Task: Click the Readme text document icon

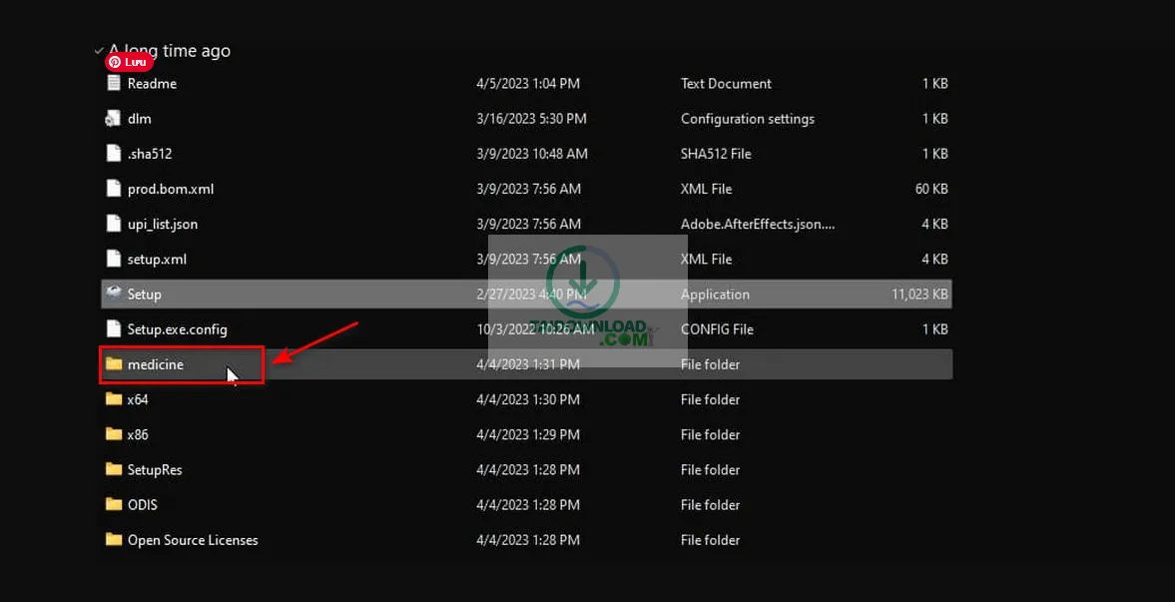Action: (x=114, y=84)
